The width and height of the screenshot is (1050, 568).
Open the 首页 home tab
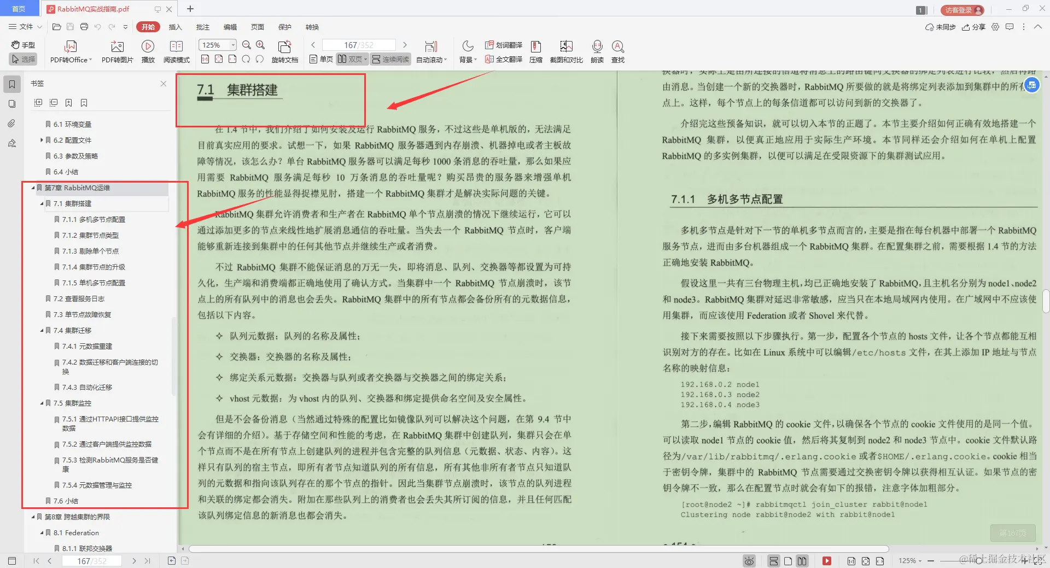point(19,8)
